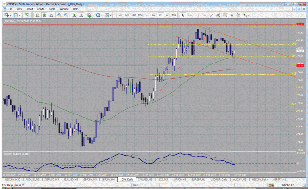This screenshot has width=308, height=189.
Task: Switch chart to Bar Chart mode
Action: tap(37, 15)
